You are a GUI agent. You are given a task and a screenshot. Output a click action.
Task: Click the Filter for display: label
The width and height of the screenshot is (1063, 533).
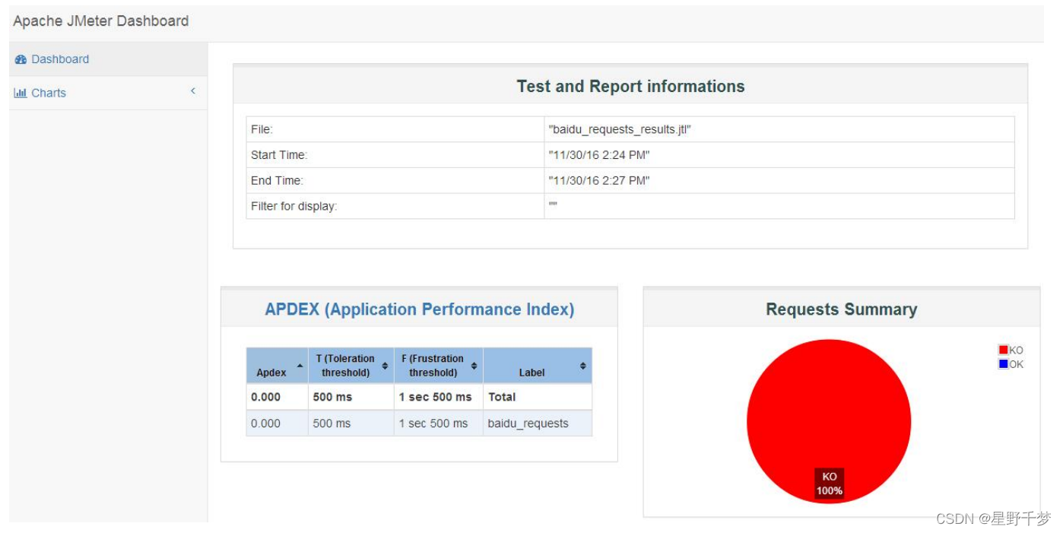click(x=294, y=206)
